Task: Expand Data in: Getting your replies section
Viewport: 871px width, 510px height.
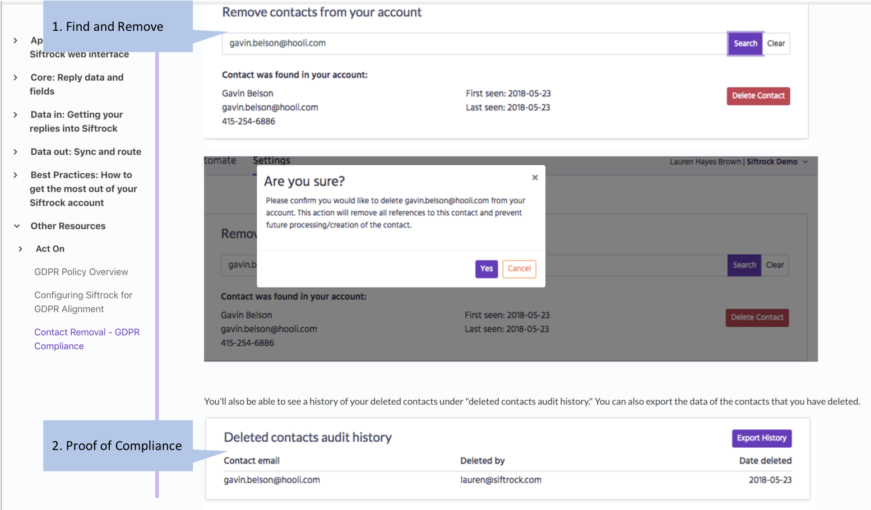Action: pyautogui.click(x=16, y=114)
